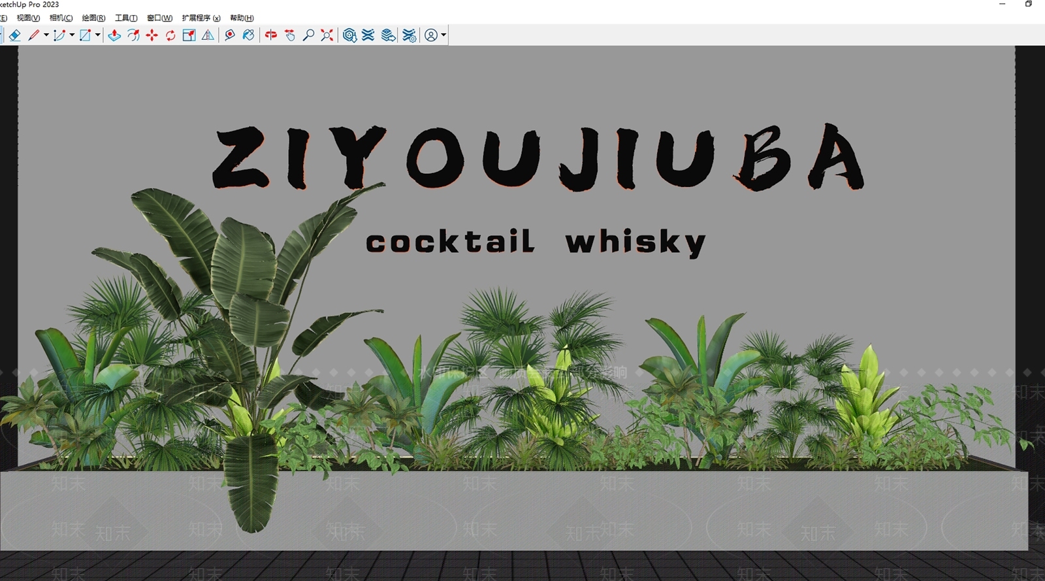Screen dimensions: 1045x581
Task: Activate the Offset tool
Action: (133, 35)
